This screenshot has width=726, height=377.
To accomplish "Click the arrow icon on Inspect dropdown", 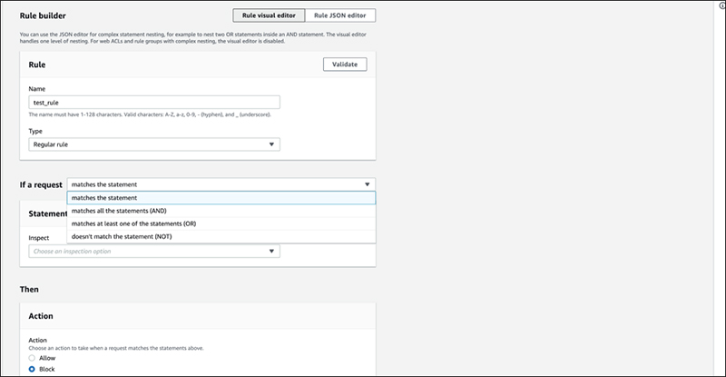I will tap(271, 251).
